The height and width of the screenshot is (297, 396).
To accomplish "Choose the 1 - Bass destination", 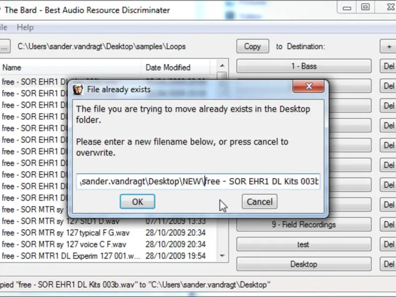I will point(304,66).
